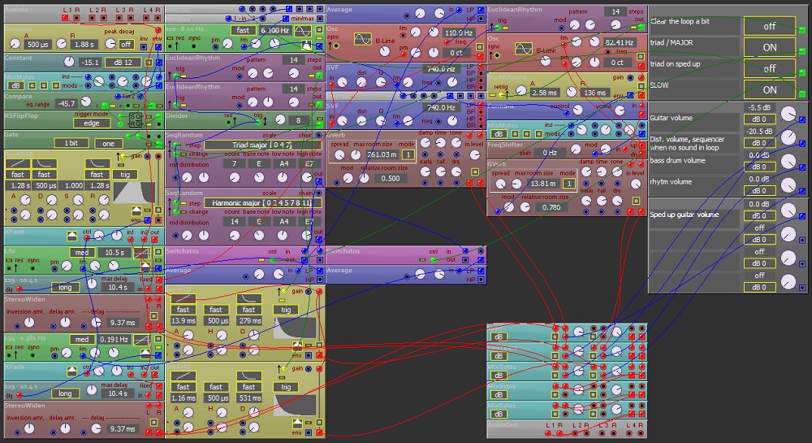Click the 740.0 Hz value on the upper SVF
Screen dimensions: 812x443
click(441, 68)
